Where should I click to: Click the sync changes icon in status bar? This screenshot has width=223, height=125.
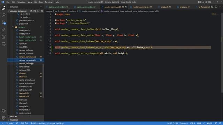click(x=17, y=123)
